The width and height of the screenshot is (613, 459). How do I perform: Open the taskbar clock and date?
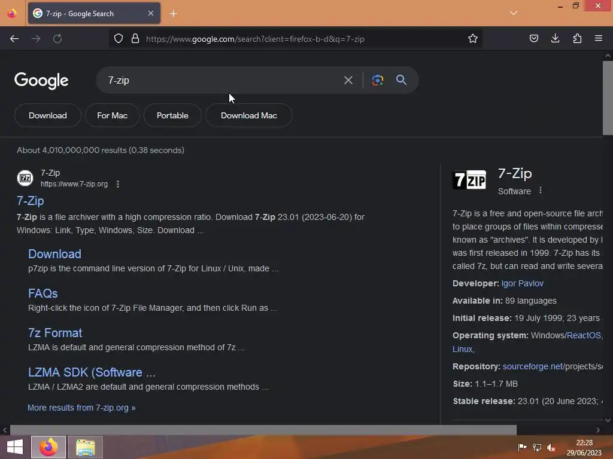tap(584, 448)
